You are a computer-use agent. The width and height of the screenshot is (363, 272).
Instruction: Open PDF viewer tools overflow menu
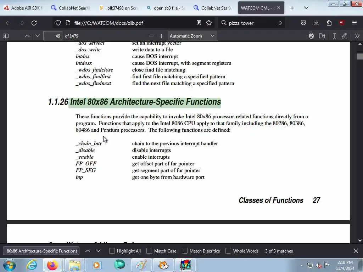pyautogui.click(x=357, y=36)
